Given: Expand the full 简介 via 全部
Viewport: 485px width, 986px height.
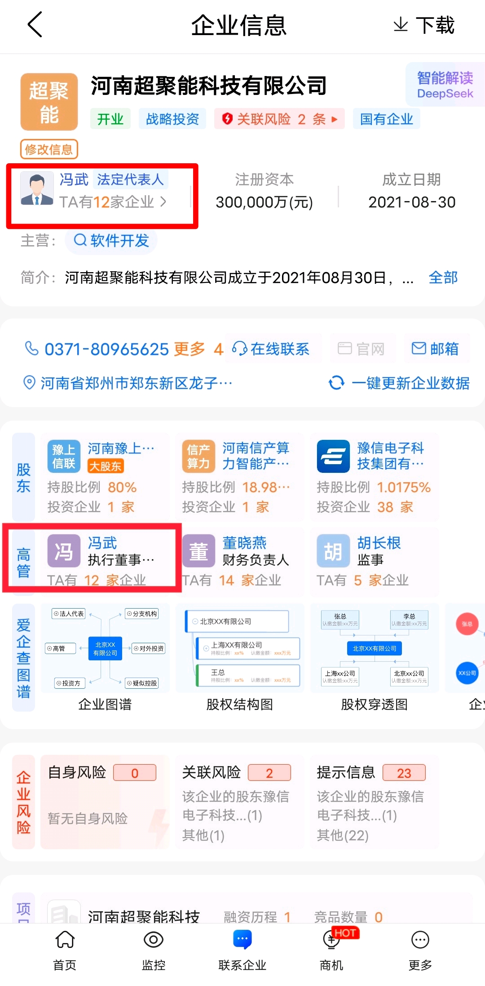Looking at the screenshot, I should 443,278.
